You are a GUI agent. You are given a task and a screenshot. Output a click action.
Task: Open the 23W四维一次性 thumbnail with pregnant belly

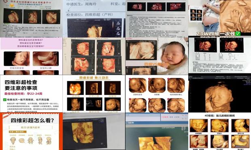pyautogui.click(x=219, y=19)
